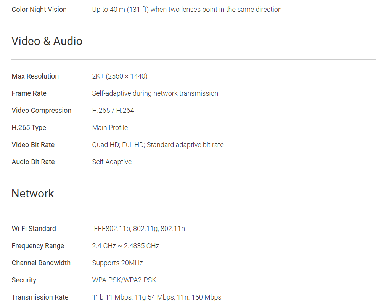389x306 pixels.
Task: Click the Video & Audio section heading
Action: point(47,41)
